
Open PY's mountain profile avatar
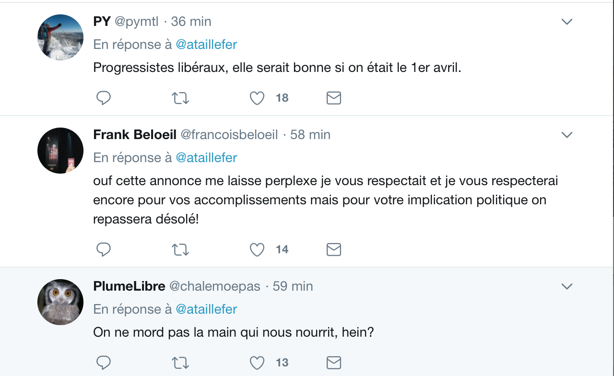pos(60,37)
